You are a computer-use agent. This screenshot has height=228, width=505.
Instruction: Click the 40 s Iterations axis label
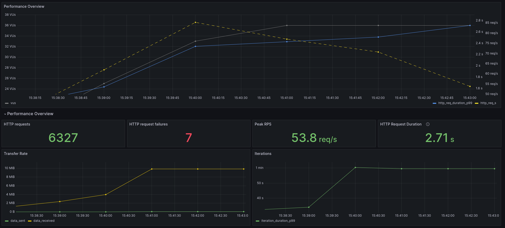(x=260, y=198)
